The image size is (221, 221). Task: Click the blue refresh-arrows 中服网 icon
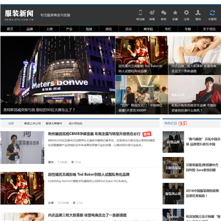[x=212, y=13]
